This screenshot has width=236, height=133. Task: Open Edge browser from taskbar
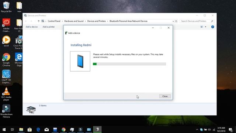click(x=38, y=130)
